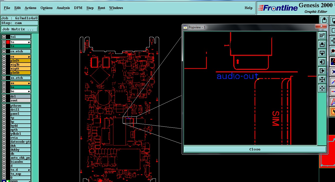
Task: Select the to_map layer name
Action: pos(20,174)
